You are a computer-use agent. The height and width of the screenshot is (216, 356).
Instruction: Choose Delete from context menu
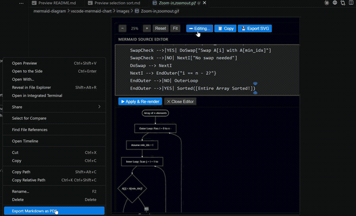click(x=54, y=199)
